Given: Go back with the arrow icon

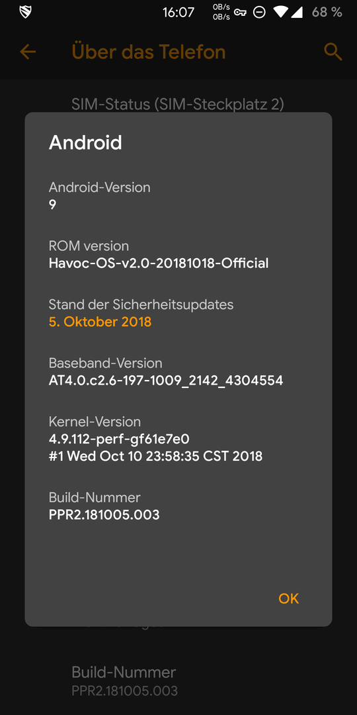Looking at the screenshot, I should click(x=28, y=52).
